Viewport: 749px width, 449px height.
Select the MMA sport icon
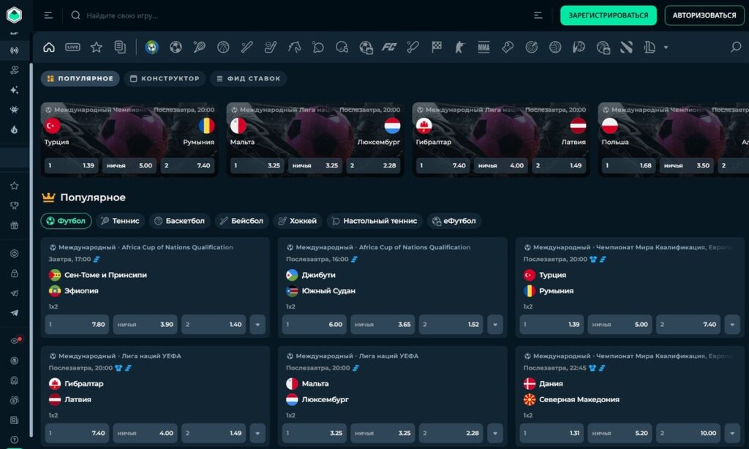(484, 47)
